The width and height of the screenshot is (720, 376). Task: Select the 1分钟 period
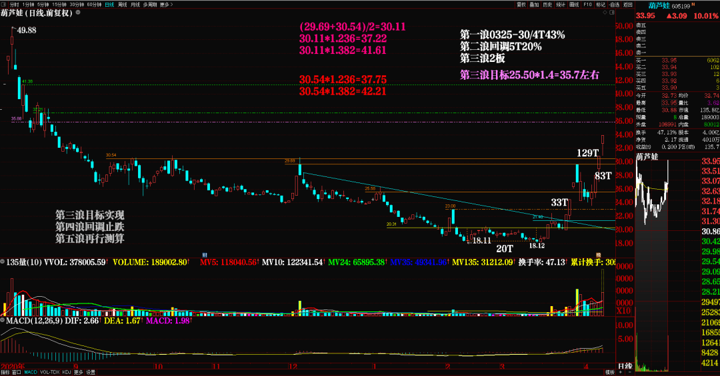(x=29, y=5)
